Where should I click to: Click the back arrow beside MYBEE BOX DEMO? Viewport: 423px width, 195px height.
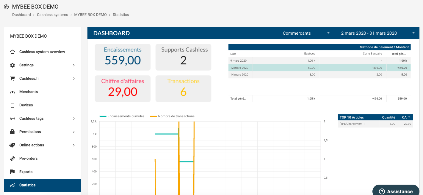[x=6, y=7]
